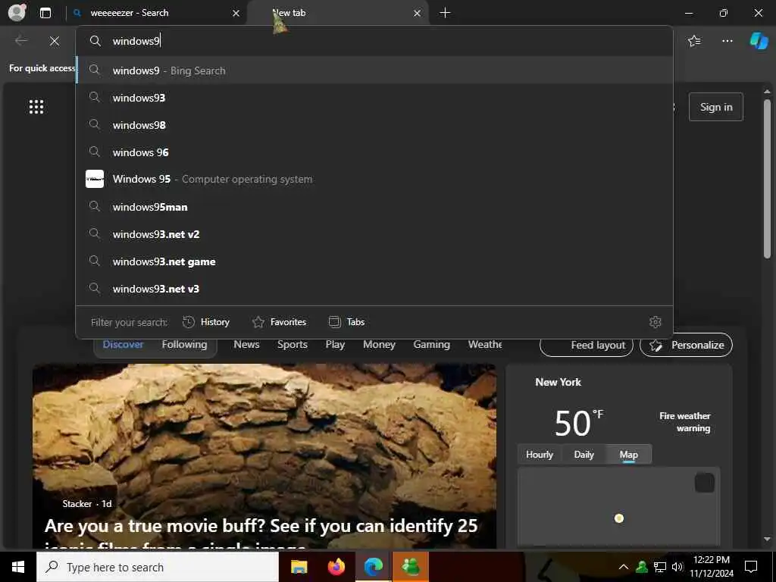Filter search by Favorites
Image resolution: width=776 pixels, height=582 pixels.
[x=279, y=322]
